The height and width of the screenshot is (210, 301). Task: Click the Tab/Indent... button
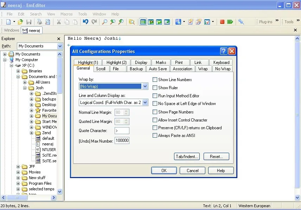point(187,157)
